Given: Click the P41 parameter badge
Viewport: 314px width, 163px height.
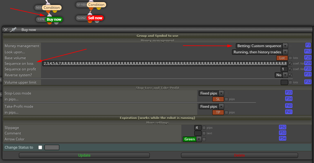Looking at the screenshot, I should [289, 112].
